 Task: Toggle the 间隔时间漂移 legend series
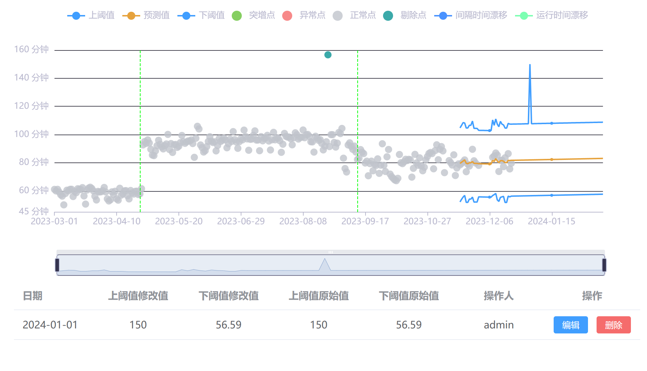pos(471,15)
